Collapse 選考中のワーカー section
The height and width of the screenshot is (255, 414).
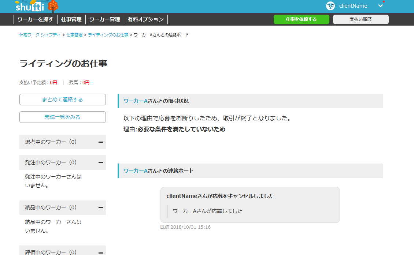pos(101,142)
